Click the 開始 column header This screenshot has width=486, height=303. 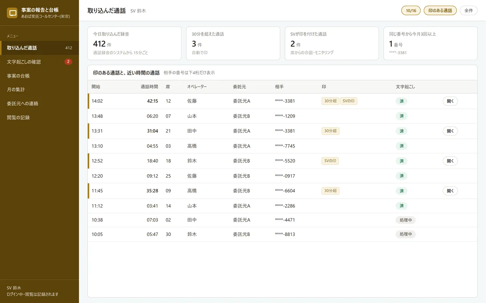[x=96, y=87]
